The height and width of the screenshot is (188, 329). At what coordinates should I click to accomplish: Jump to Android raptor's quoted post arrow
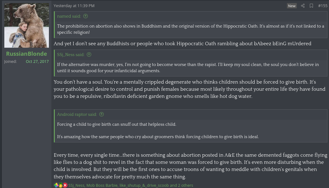(102, 114)
